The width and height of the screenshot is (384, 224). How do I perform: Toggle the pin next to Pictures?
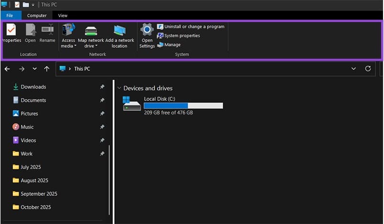[x=102, y=114]
